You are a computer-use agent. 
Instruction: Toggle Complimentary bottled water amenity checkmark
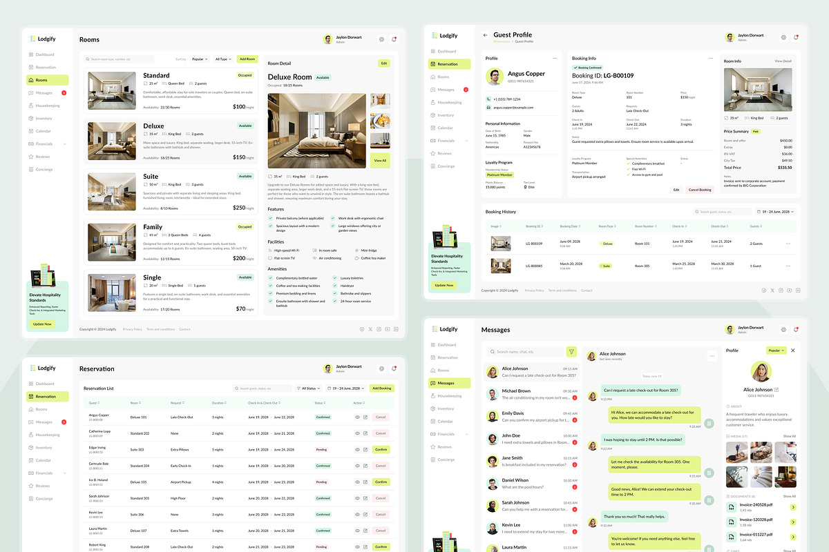pyautogui.click(x=271, y=278)
